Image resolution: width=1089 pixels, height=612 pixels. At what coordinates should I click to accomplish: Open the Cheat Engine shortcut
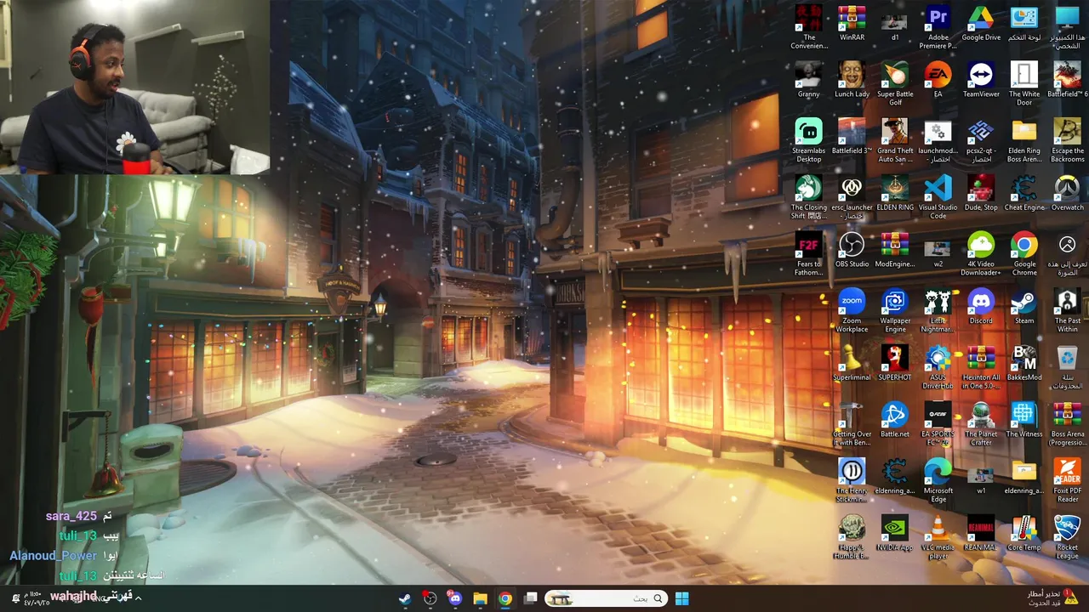coord(1024,194)
